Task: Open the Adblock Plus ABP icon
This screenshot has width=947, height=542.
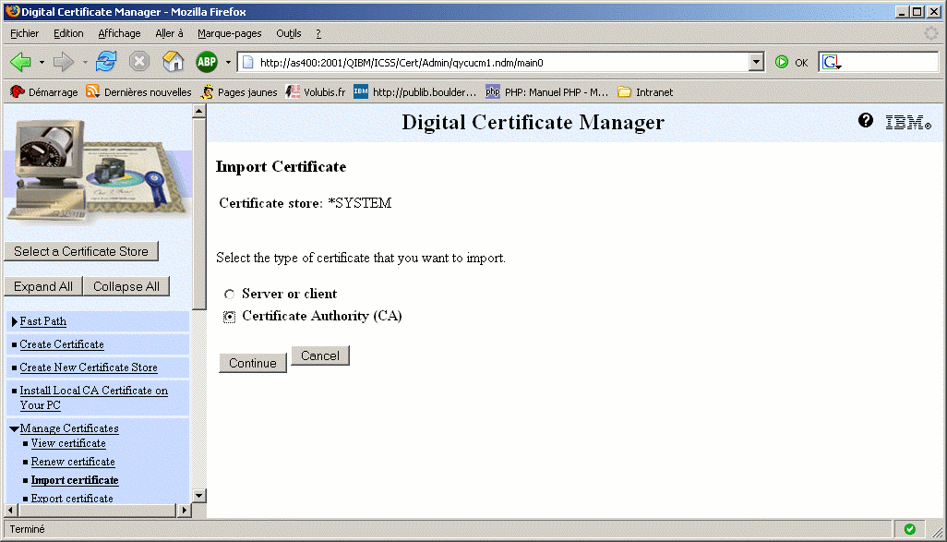Action: 207,62
